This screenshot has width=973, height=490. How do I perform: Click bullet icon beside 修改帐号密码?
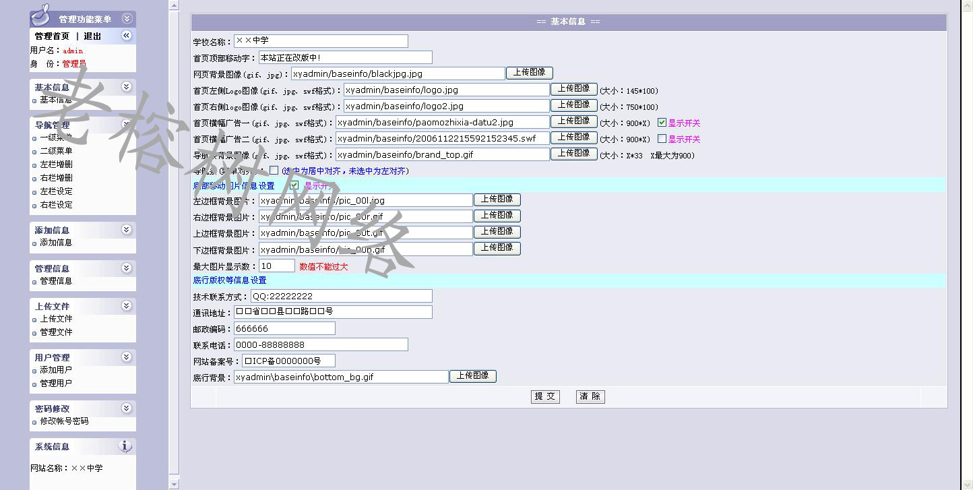click(34, 422)
